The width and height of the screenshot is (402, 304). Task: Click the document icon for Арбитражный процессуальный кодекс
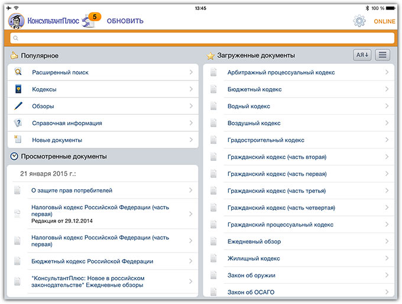[213, 72]
